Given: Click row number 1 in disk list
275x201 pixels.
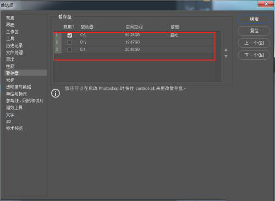Looking at the screenshot, I should [x=57, y=35].
